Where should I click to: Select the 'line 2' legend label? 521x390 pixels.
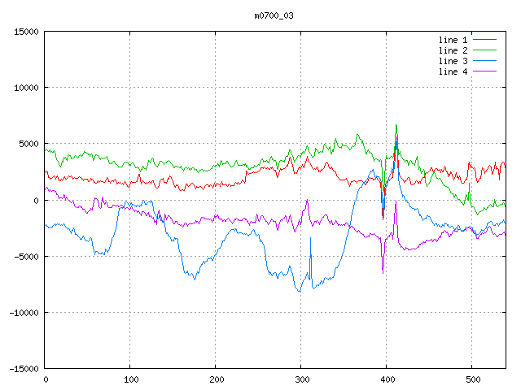[x=453, y=50]
